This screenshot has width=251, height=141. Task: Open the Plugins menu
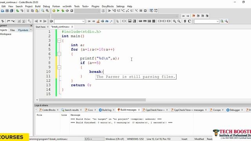(x=95, y=6)
